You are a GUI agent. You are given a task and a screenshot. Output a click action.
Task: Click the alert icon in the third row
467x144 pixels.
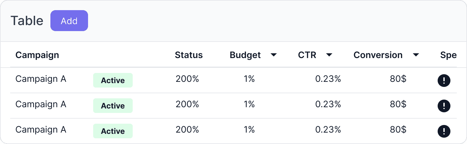(x=444, y=131)
